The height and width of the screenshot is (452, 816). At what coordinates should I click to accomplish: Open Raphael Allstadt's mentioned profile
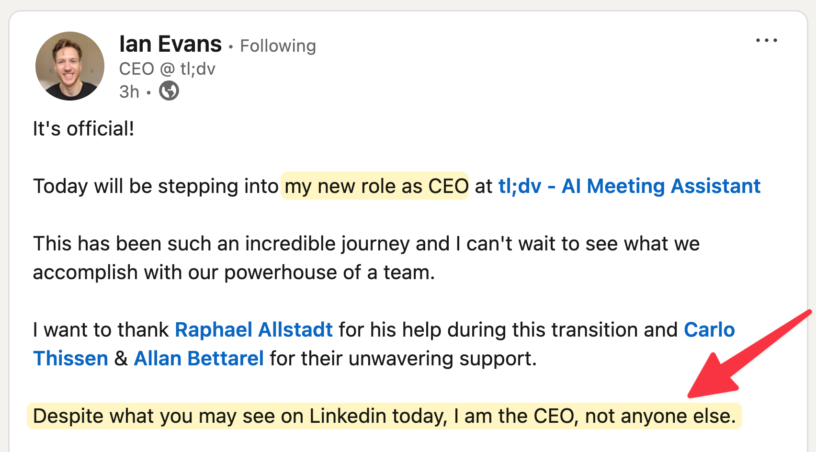253,330
